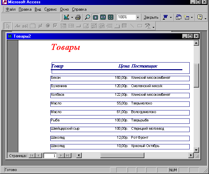Click the Швейцарский сыр row text

[x=65, y=129]
